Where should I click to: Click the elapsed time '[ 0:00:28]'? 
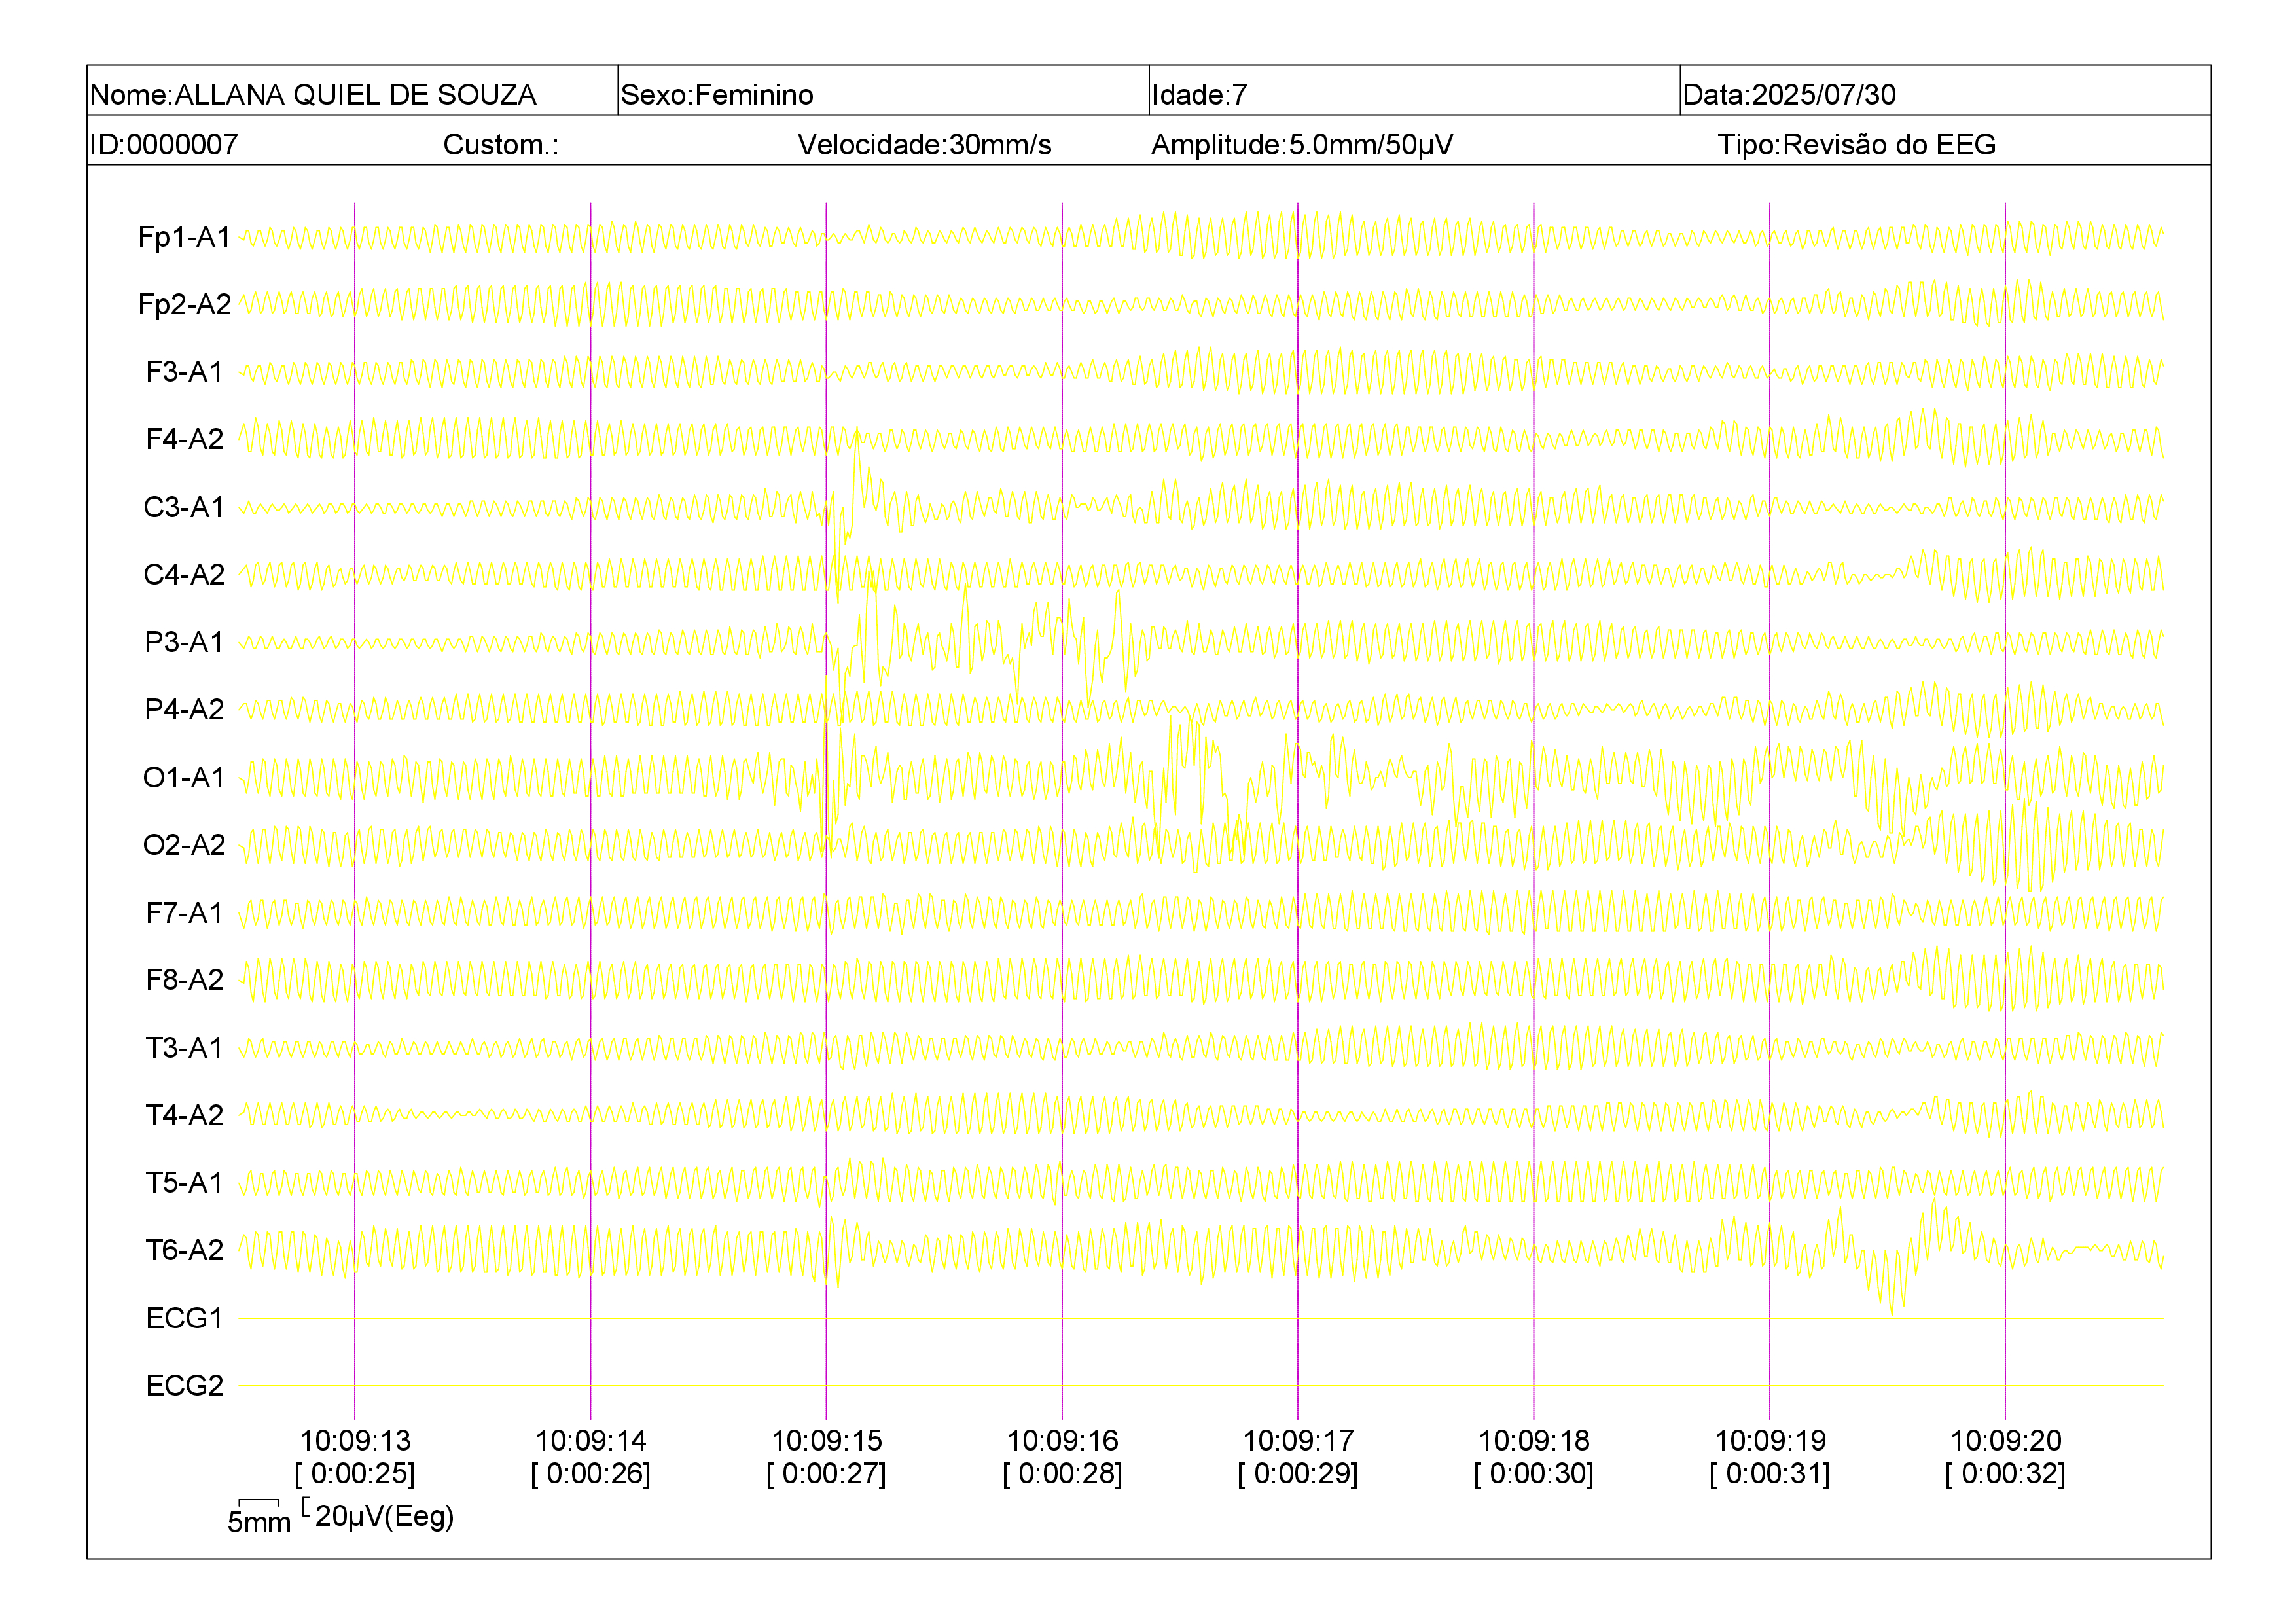tap(1063, 1474)
